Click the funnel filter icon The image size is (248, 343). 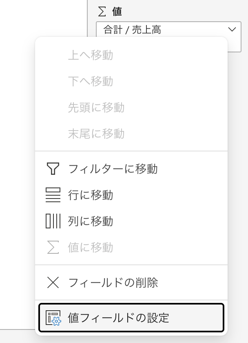(x=53, y=168)
